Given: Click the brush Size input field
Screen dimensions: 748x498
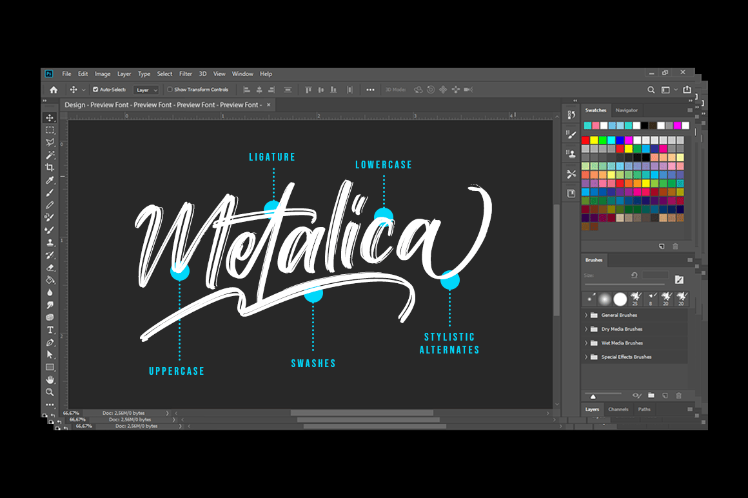Looking at the screenshot, I should pos(655,275).
